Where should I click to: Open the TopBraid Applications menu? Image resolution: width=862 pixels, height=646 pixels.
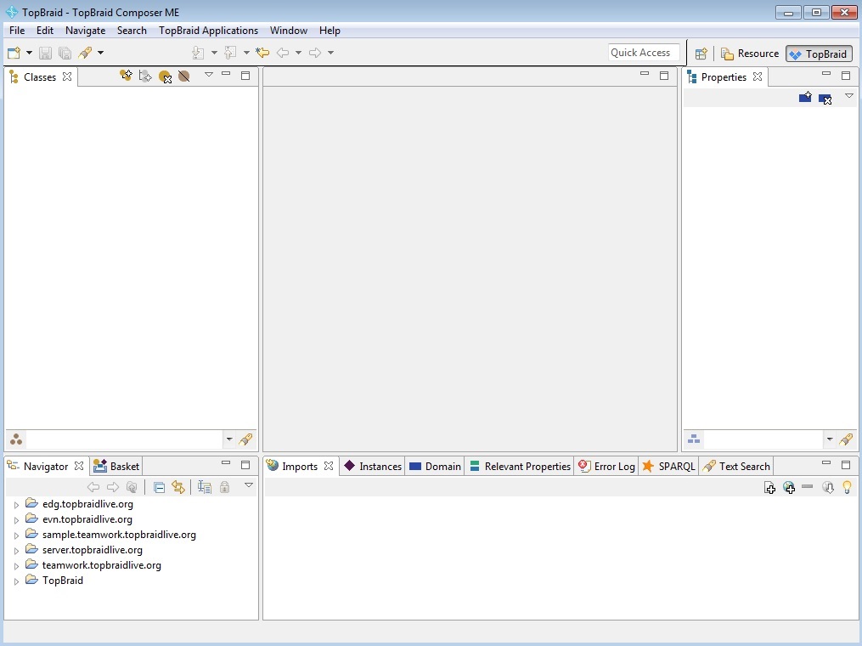[x=208, y=31]
